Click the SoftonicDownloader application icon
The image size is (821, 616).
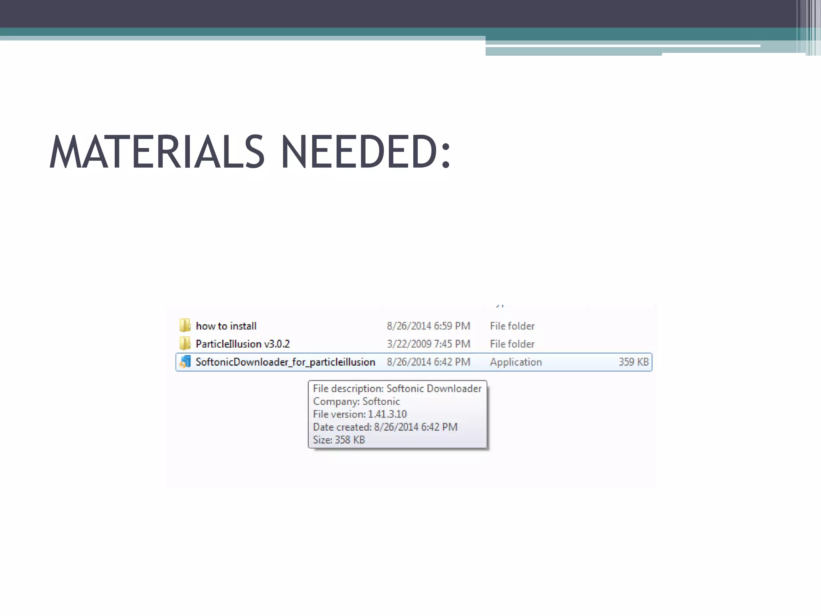[x=185, y=362]
